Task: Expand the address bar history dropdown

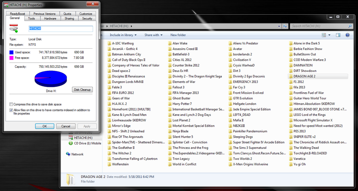Action: [279, 26]
